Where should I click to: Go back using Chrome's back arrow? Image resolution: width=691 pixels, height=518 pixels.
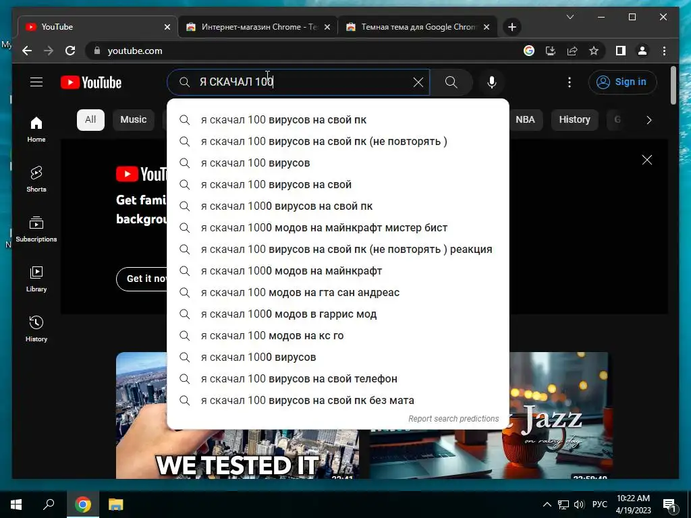(27, 51)
